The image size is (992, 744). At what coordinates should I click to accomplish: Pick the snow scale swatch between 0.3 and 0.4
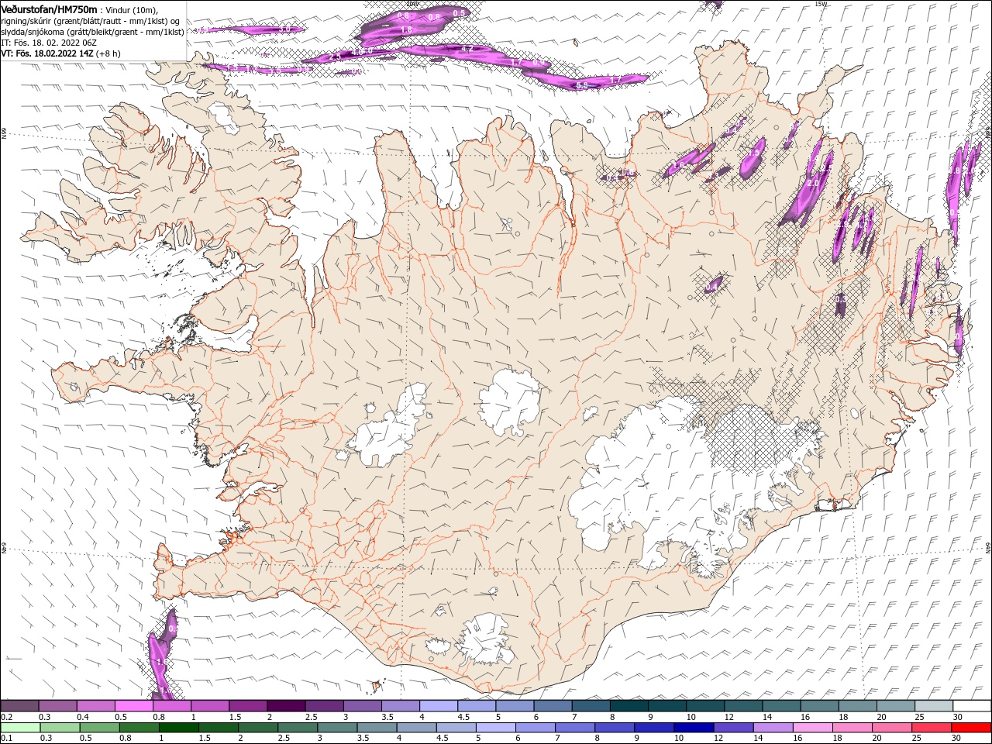click(57, 705)
